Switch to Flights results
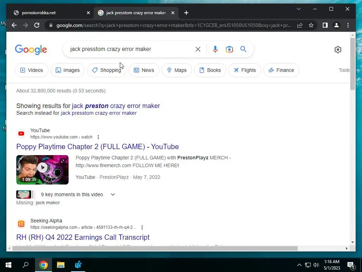 coord(245,70)
